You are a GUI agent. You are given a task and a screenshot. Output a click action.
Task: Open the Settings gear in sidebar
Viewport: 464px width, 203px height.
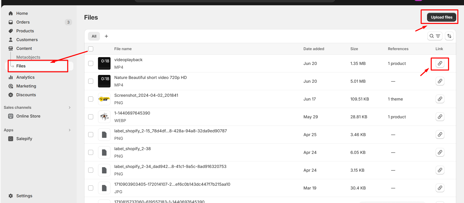tap(20, 196)
